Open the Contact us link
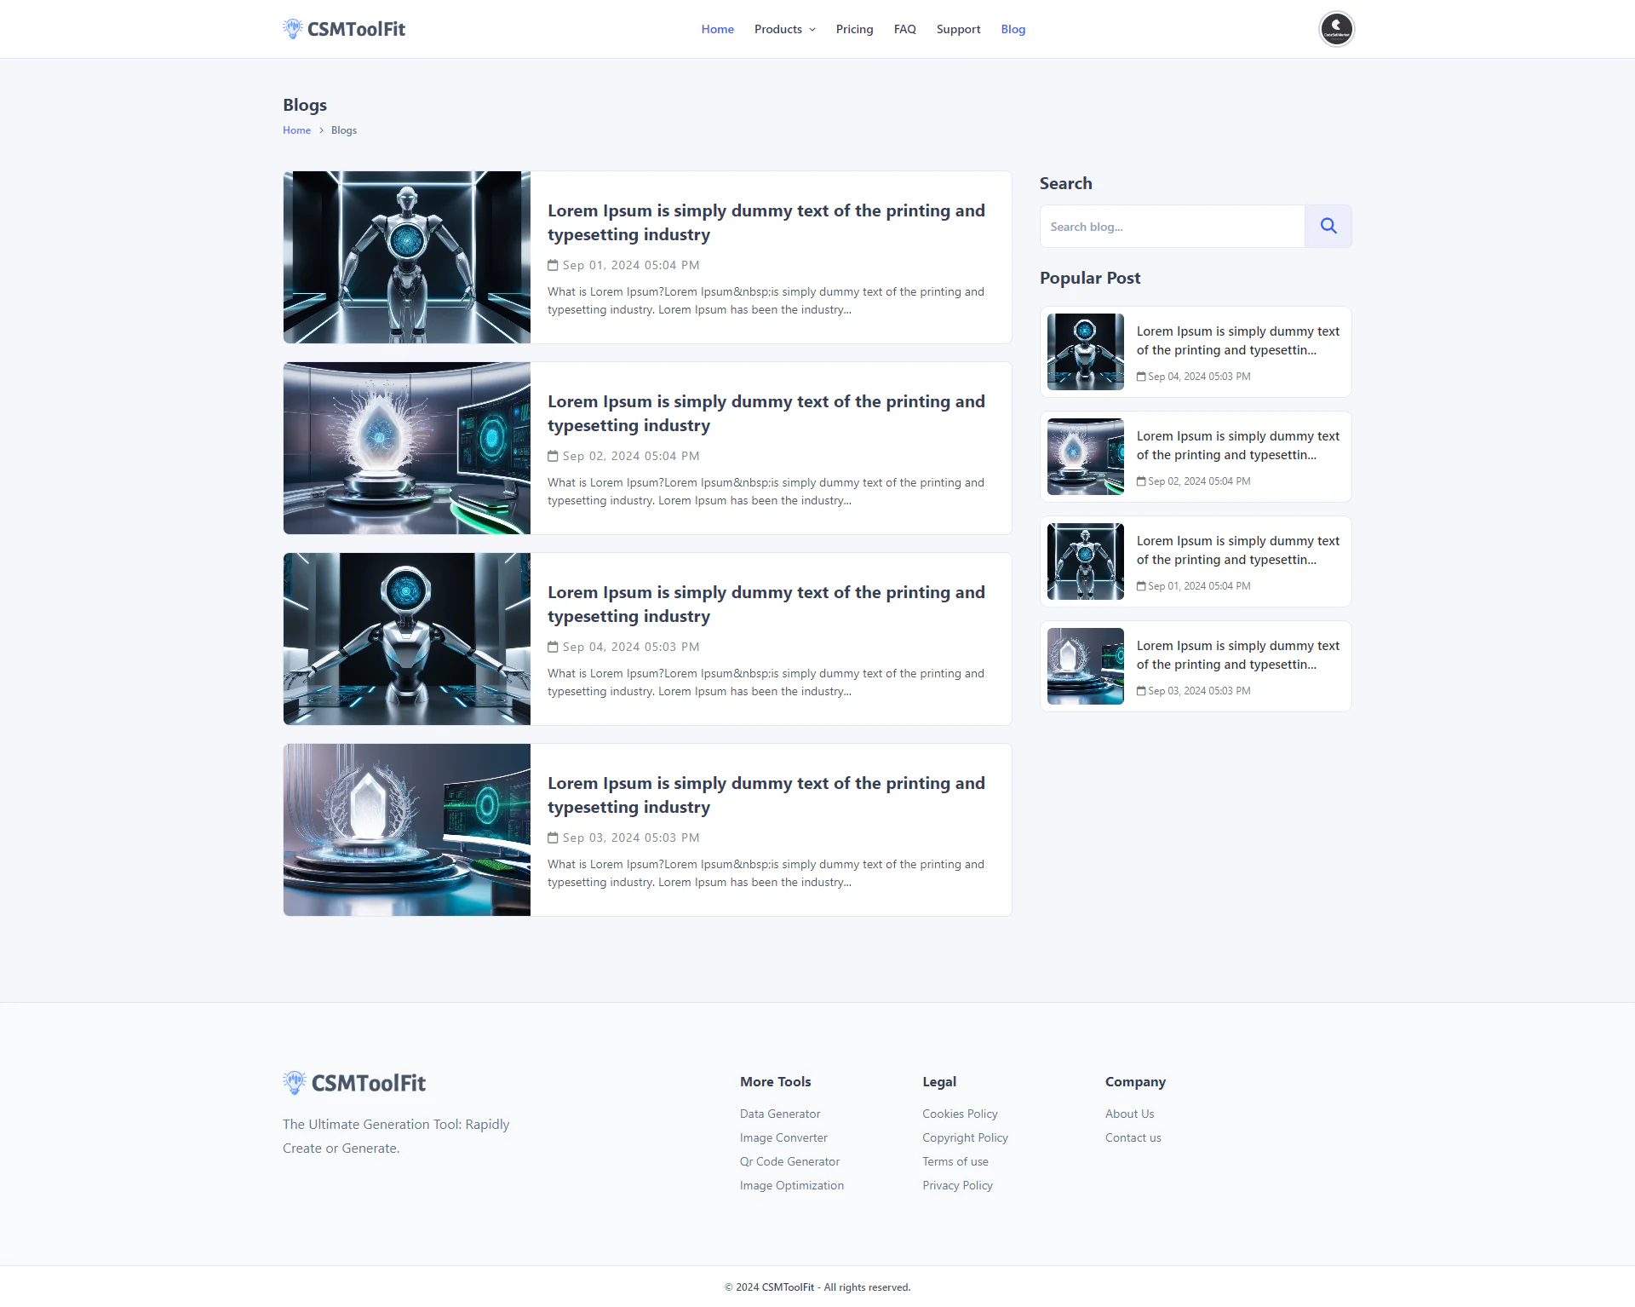 click(x=1133, y=1137)
